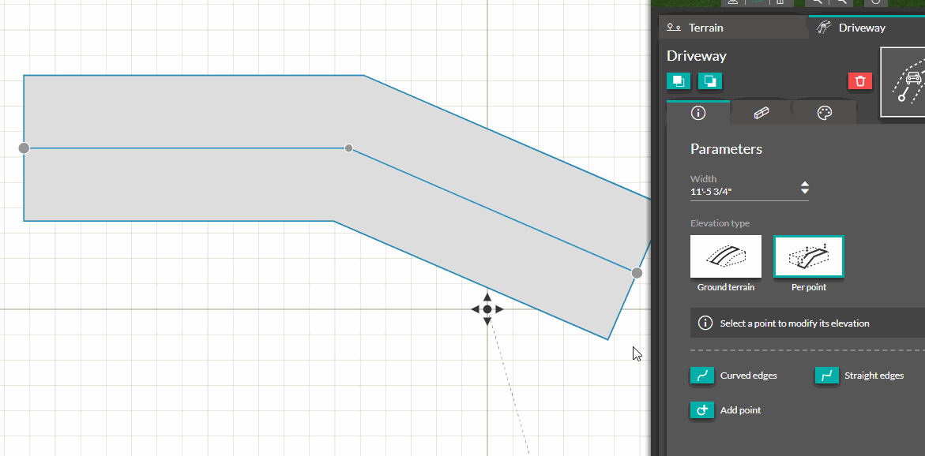Viewport: 925px width, 456px height.
Task: Open the driveway appearance tab with palette icon
Action: pos(824,113)
